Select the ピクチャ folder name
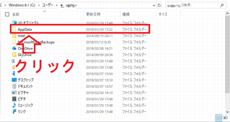 click(x=23, y=93)
